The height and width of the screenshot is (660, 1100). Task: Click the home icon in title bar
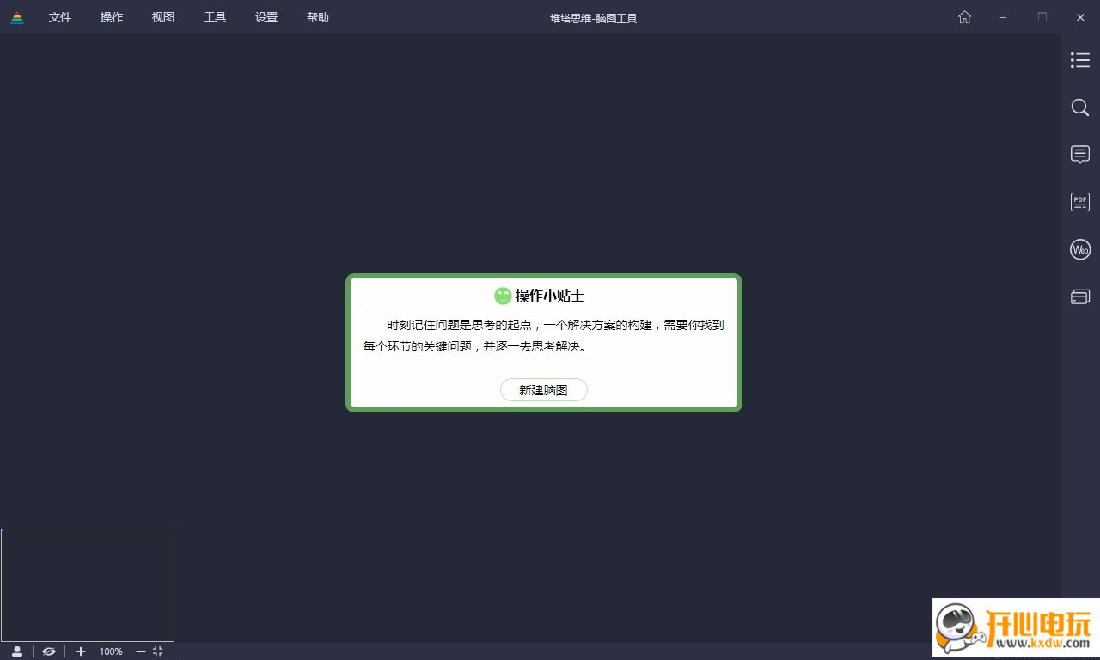click(x=964, y=17)
